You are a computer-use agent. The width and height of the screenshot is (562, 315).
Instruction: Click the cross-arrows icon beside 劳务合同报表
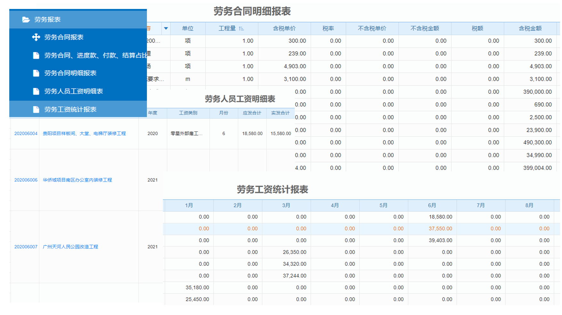coord(36,37)
